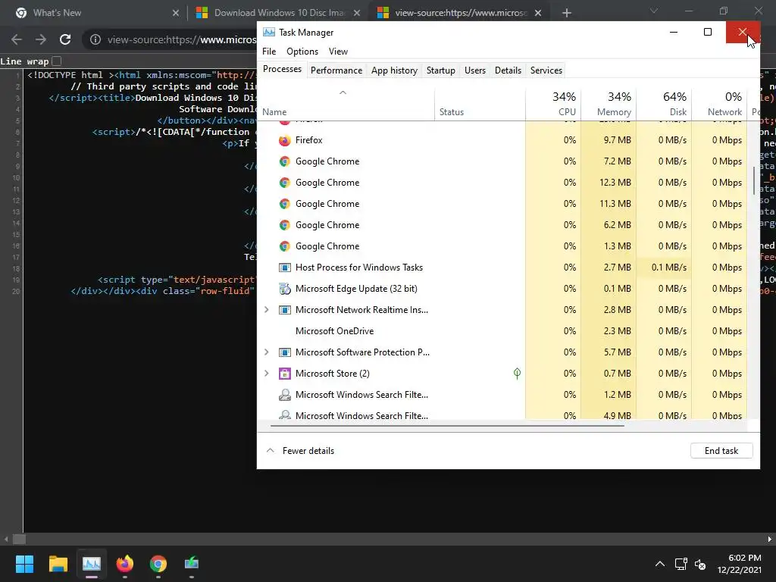Sort processes by the CPU column
This screenshot has height=582, width=776.
coord(553,104)
